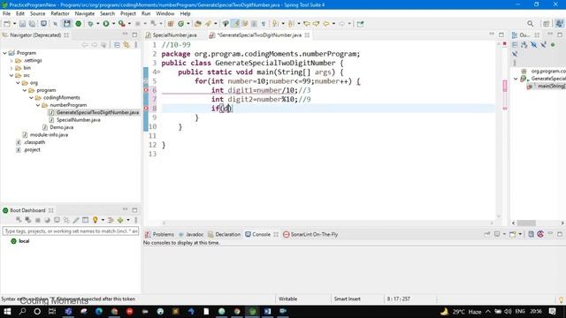Open the Run button dropdown arrow
This screenshot has width=566, height=318.
click(x=113, y=24)
